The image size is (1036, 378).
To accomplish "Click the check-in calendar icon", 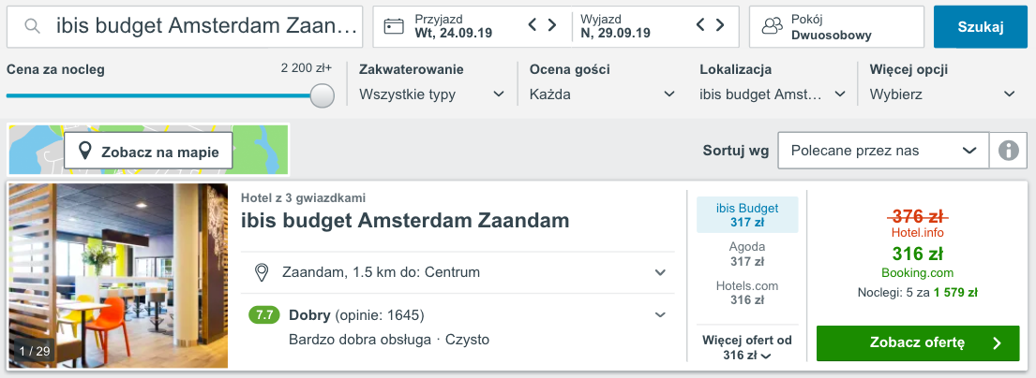I will [395, 26].
